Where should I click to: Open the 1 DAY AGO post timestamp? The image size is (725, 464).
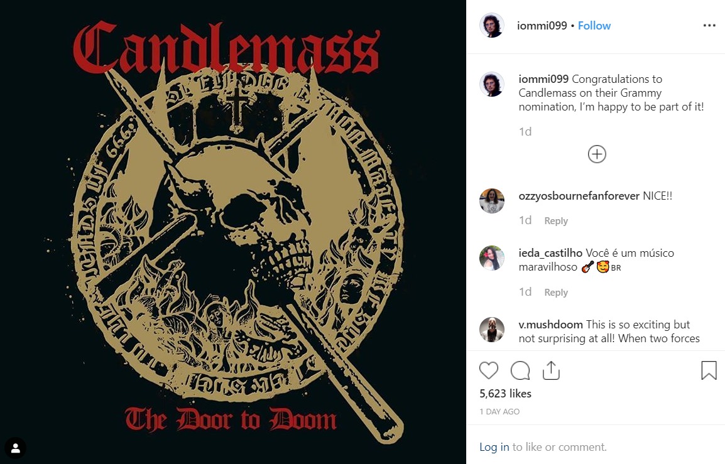coord(499,412)
